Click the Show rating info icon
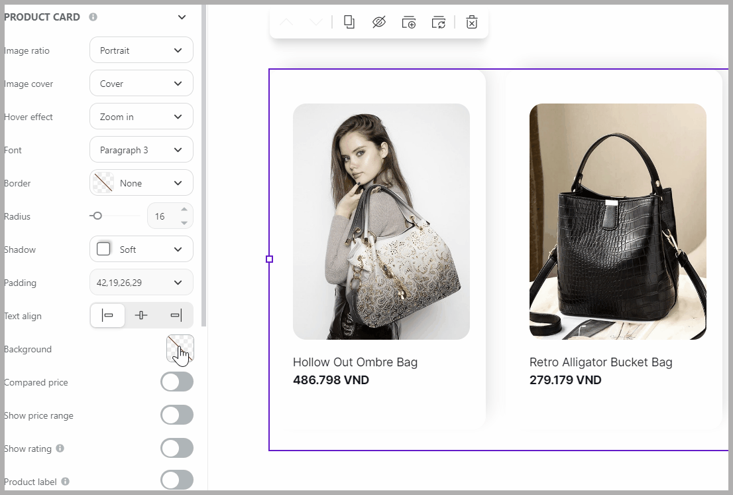This screenshot has height=495, width=733. (x=60, y=448)
